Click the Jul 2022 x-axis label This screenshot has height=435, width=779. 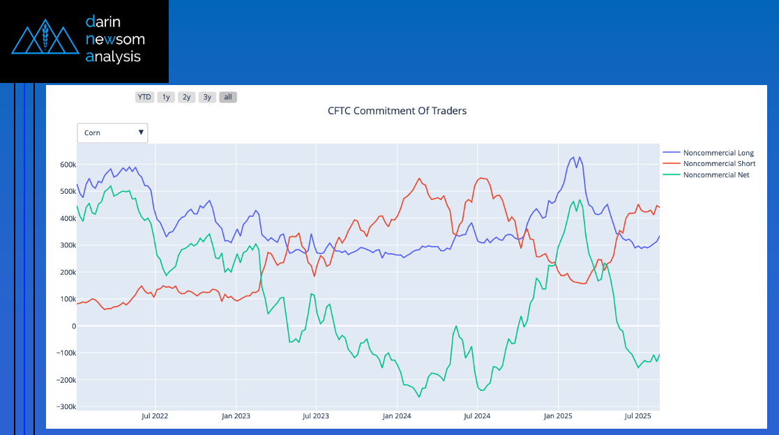click(155, 416)
